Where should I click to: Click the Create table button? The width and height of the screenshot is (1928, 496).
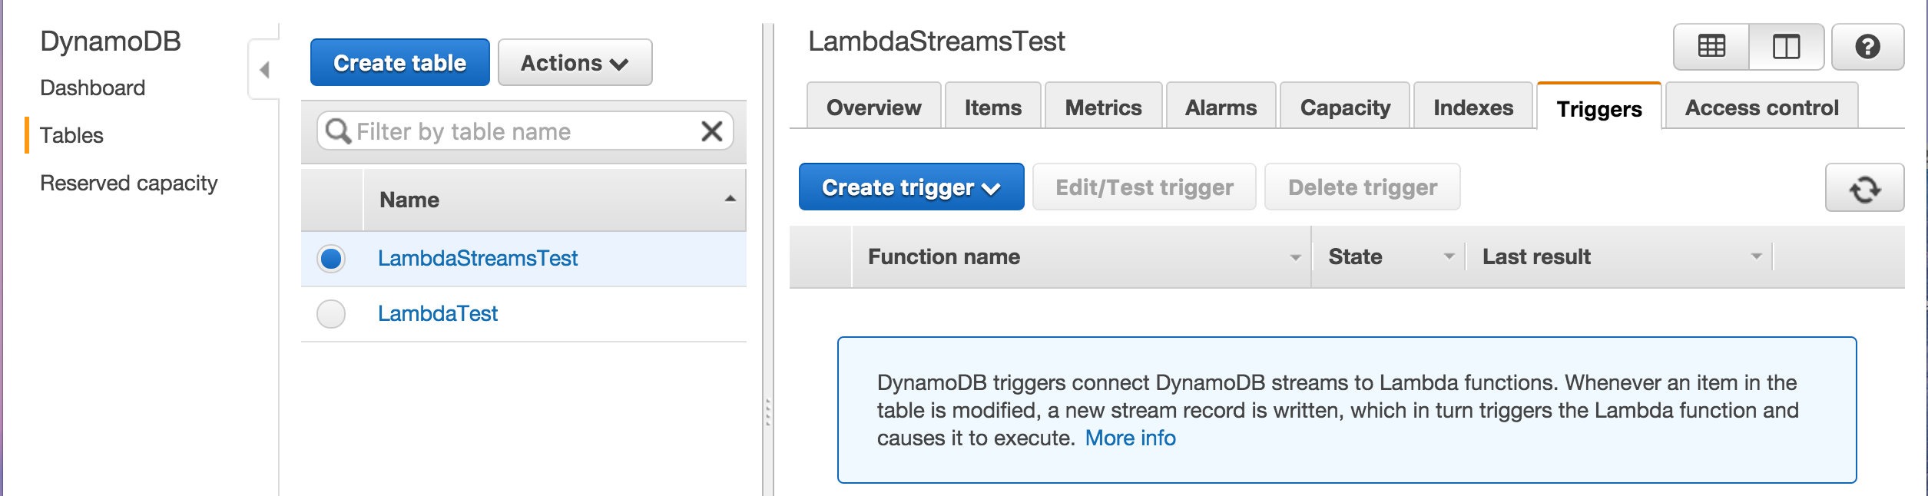point(399,63)
